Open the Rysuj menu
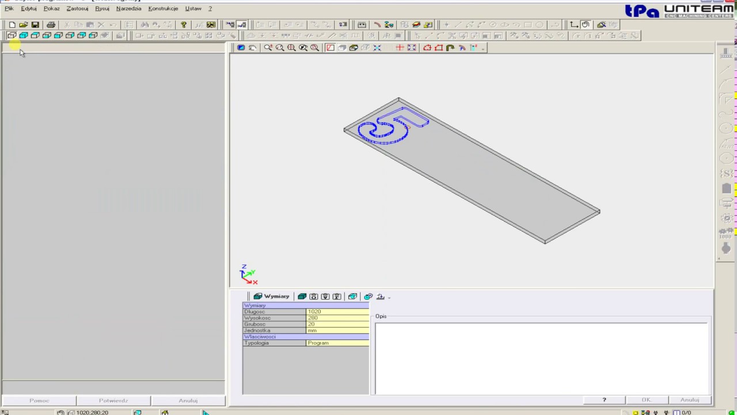Viewport: 737px width, 415px height. [102, 9]
